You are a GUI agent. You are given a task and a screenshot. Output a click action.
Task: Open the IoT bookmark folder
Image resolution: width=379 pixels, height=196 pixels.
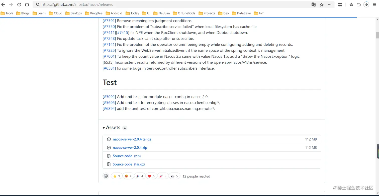[x=259, y=13]
